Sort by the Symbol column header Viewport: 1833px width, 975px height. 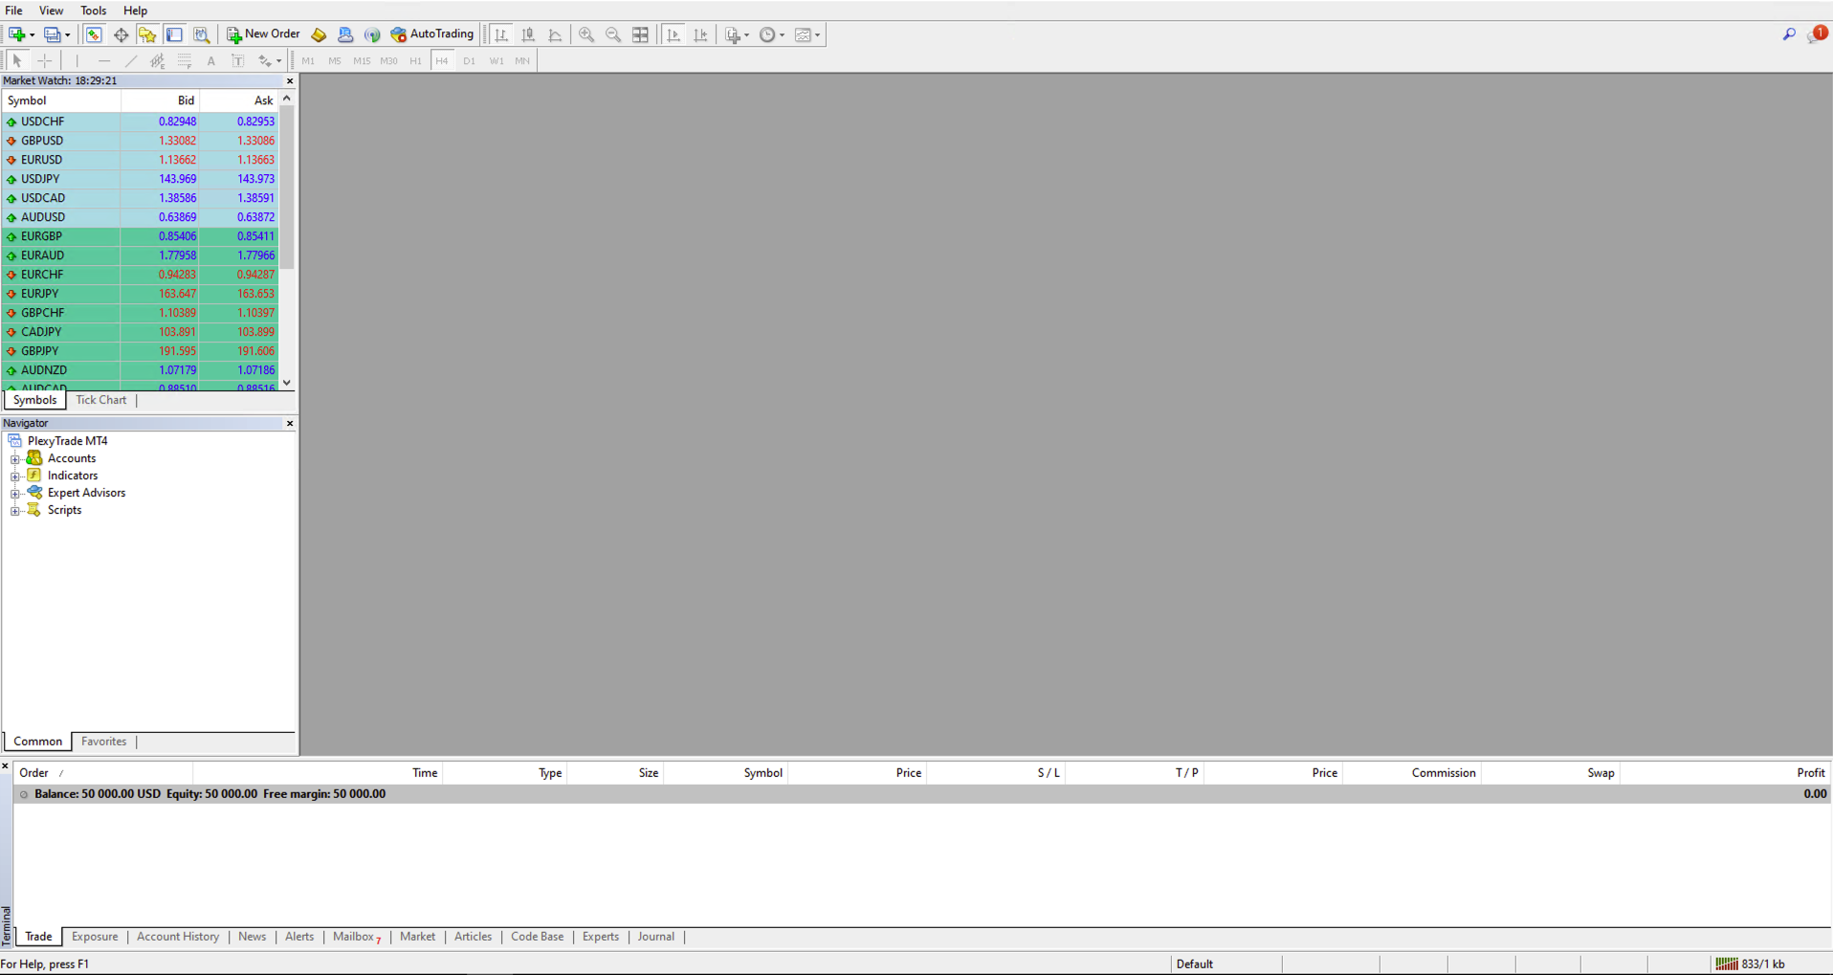[x=61, y=100]
